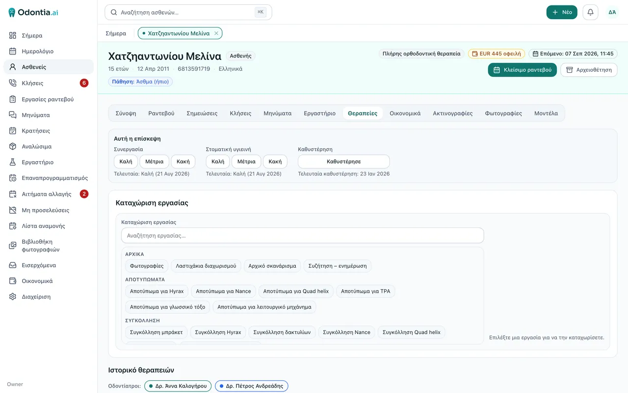Mark patient as Καθυστέρησε
This screenshot has width=628, height=393.
tap(344, 162)
